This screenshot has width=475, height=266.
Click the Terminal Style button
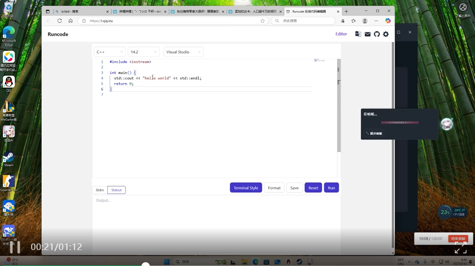tap(246, 188)
